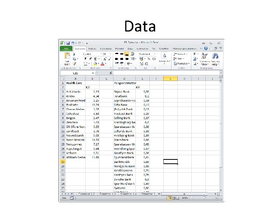Toggle align text left

[x=117, y=59]
